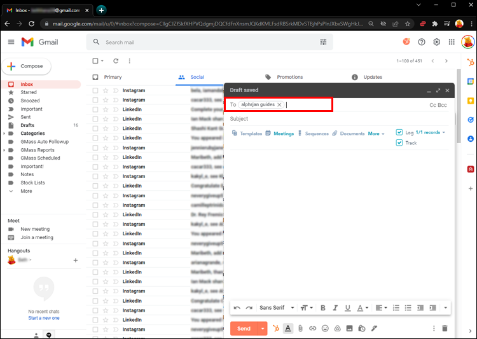Screen dimensions: 477x339
Task: Star the second Instagram email in the list
Action: coord(105,100)
